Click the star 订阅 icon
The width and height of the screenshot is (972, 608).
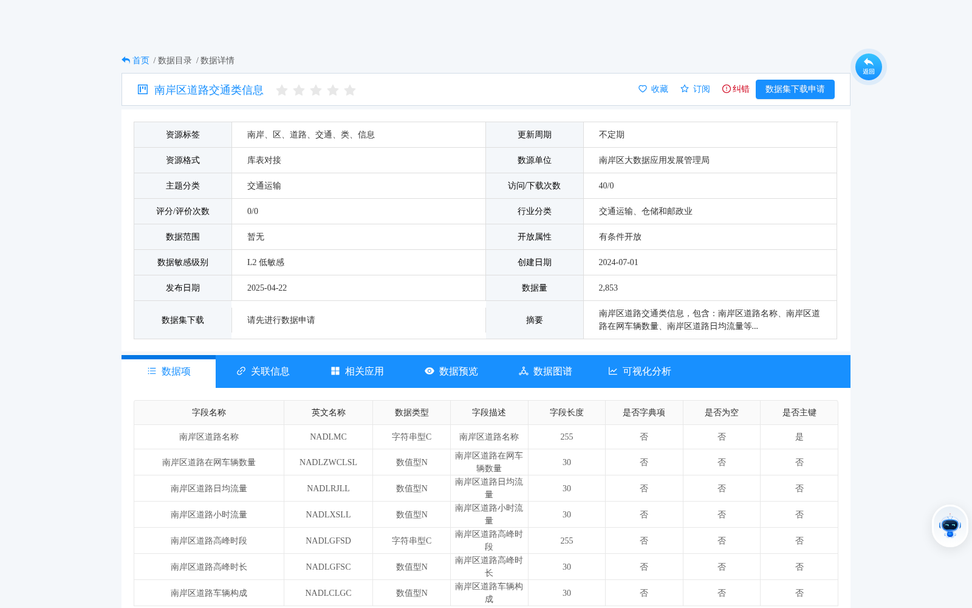point(685,89)
